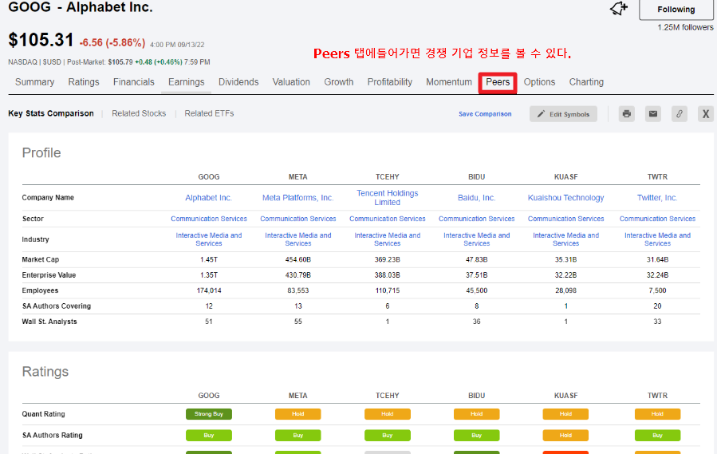This screenshot has width=717, height=454.
Task: Click the Following button
Action: 676,10
